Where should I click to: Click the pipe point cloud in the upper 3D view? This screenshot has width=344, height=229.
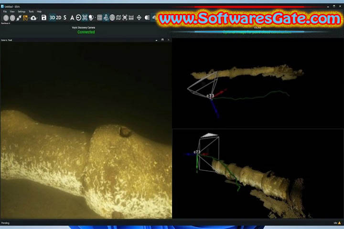247,72
